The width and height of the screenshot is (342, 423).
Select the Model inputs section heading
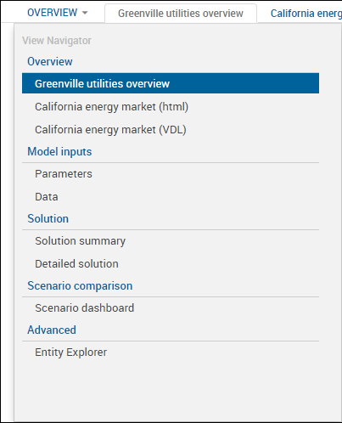59,152
